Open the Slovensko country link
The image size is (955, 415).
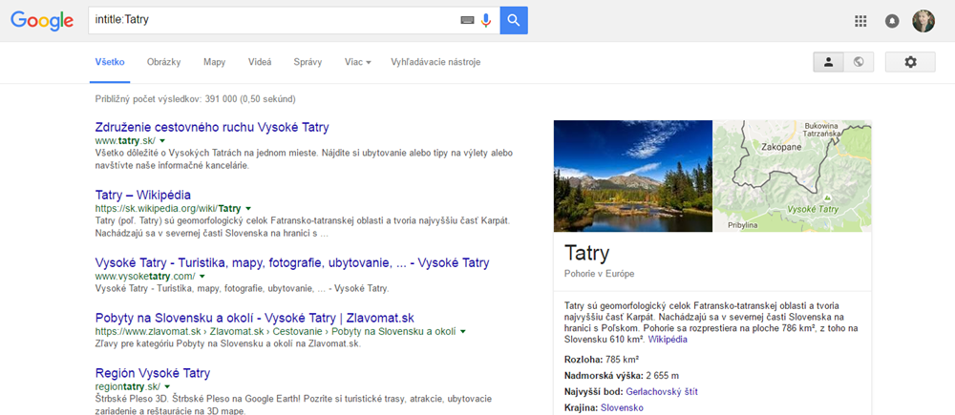pyautogui.click(x=622, y=407)
